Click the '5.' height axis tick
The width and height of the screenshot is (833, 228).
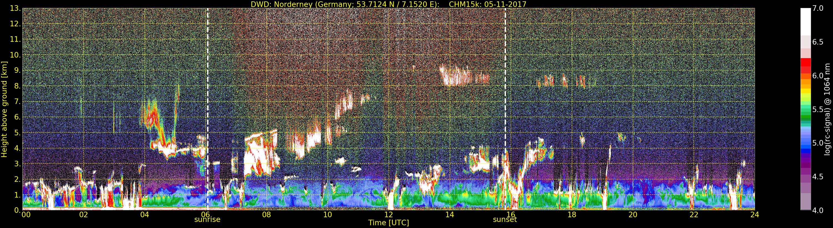point(17,133)
